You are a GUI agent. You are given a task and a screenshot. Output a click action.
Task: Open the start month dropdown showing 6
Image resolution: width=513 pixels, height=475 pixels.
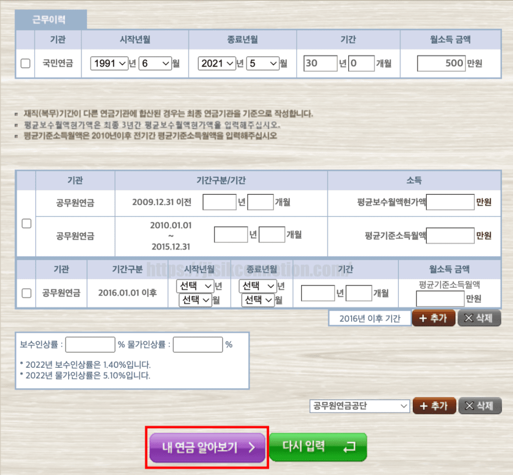coord(155,63)
